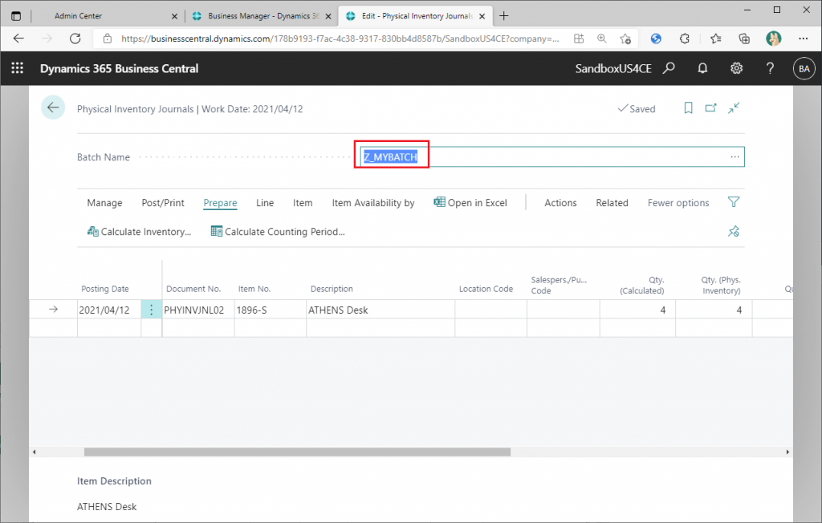Open the browser favorites list
The width and height of the screenshot is (822, 523).
point(715,39)
